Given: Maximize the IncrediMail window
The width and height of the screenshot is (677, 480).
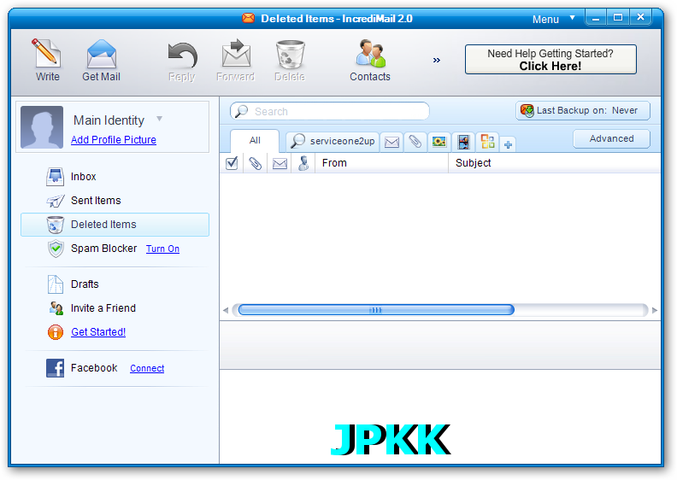Looking at the screenshot, I should (x=618, y=18).
